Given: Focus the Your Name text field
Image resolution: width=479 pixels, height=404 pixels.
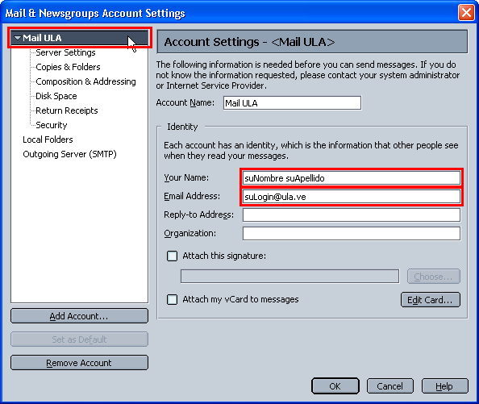Looking at the screenshot, I should pyautogui.click(x=352, y=178).
